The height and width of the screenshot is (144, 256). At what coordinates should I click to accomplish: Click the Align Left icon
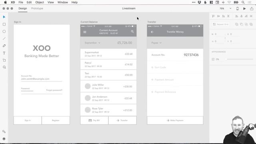click(236, 16)
